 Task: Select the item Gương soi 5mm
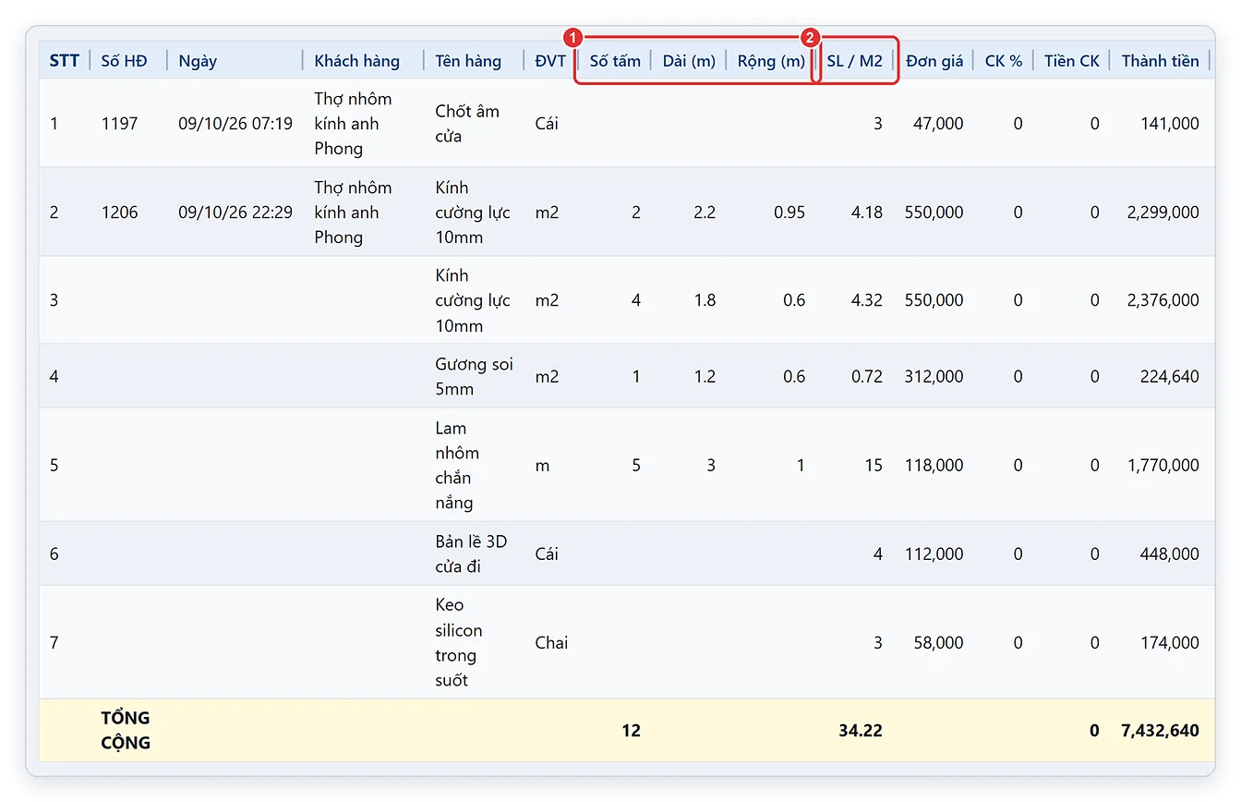(x=474, y=376)
